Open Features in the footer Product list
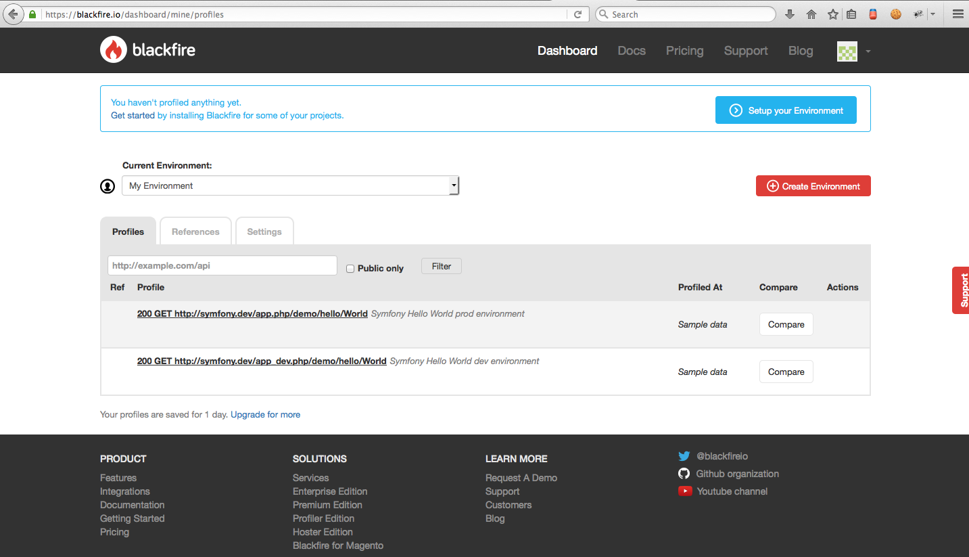The height and width of the screenshot is (557, 969). point(118,478)
